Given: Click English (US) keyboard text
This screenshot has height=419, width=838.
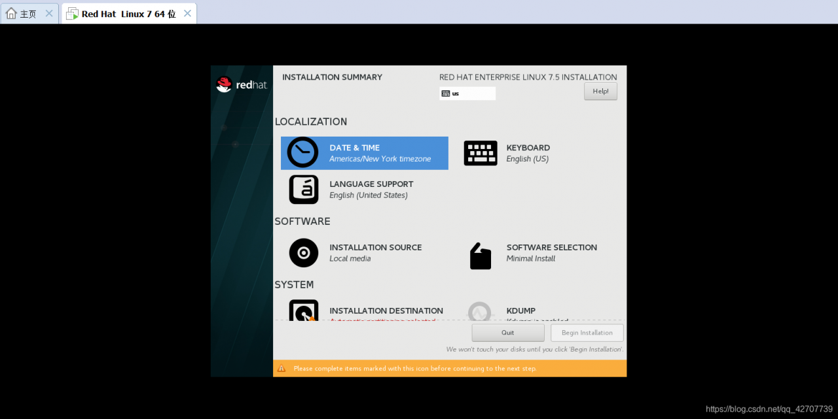Looking at the screenshot, I should click(x=528, y=159).
